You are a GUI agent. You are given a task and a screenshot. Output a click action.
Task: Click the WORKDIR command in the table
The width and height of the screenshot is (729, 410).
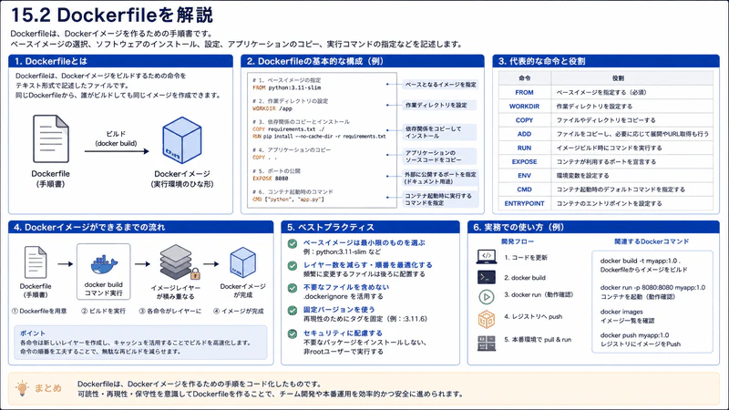[x=525, y=107]
